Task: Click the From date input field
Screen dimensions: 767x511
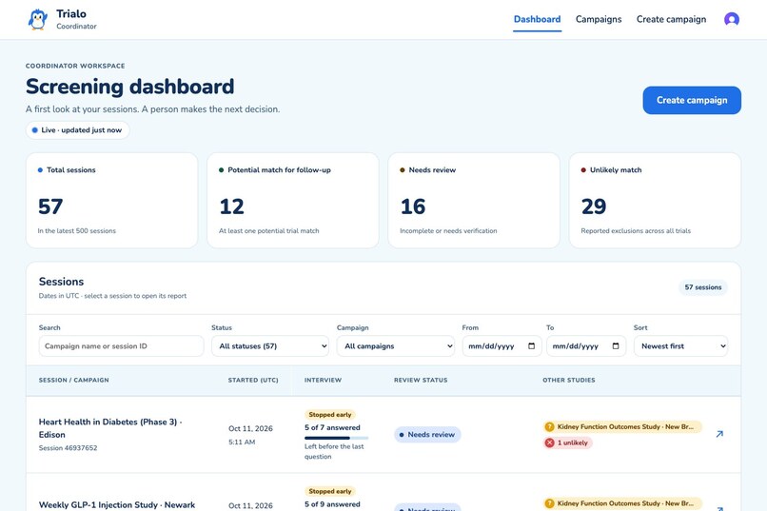Action: point(501,345)
